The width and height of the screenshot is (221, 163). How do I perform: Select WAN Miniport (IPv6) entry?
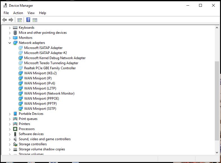[40, 83]
